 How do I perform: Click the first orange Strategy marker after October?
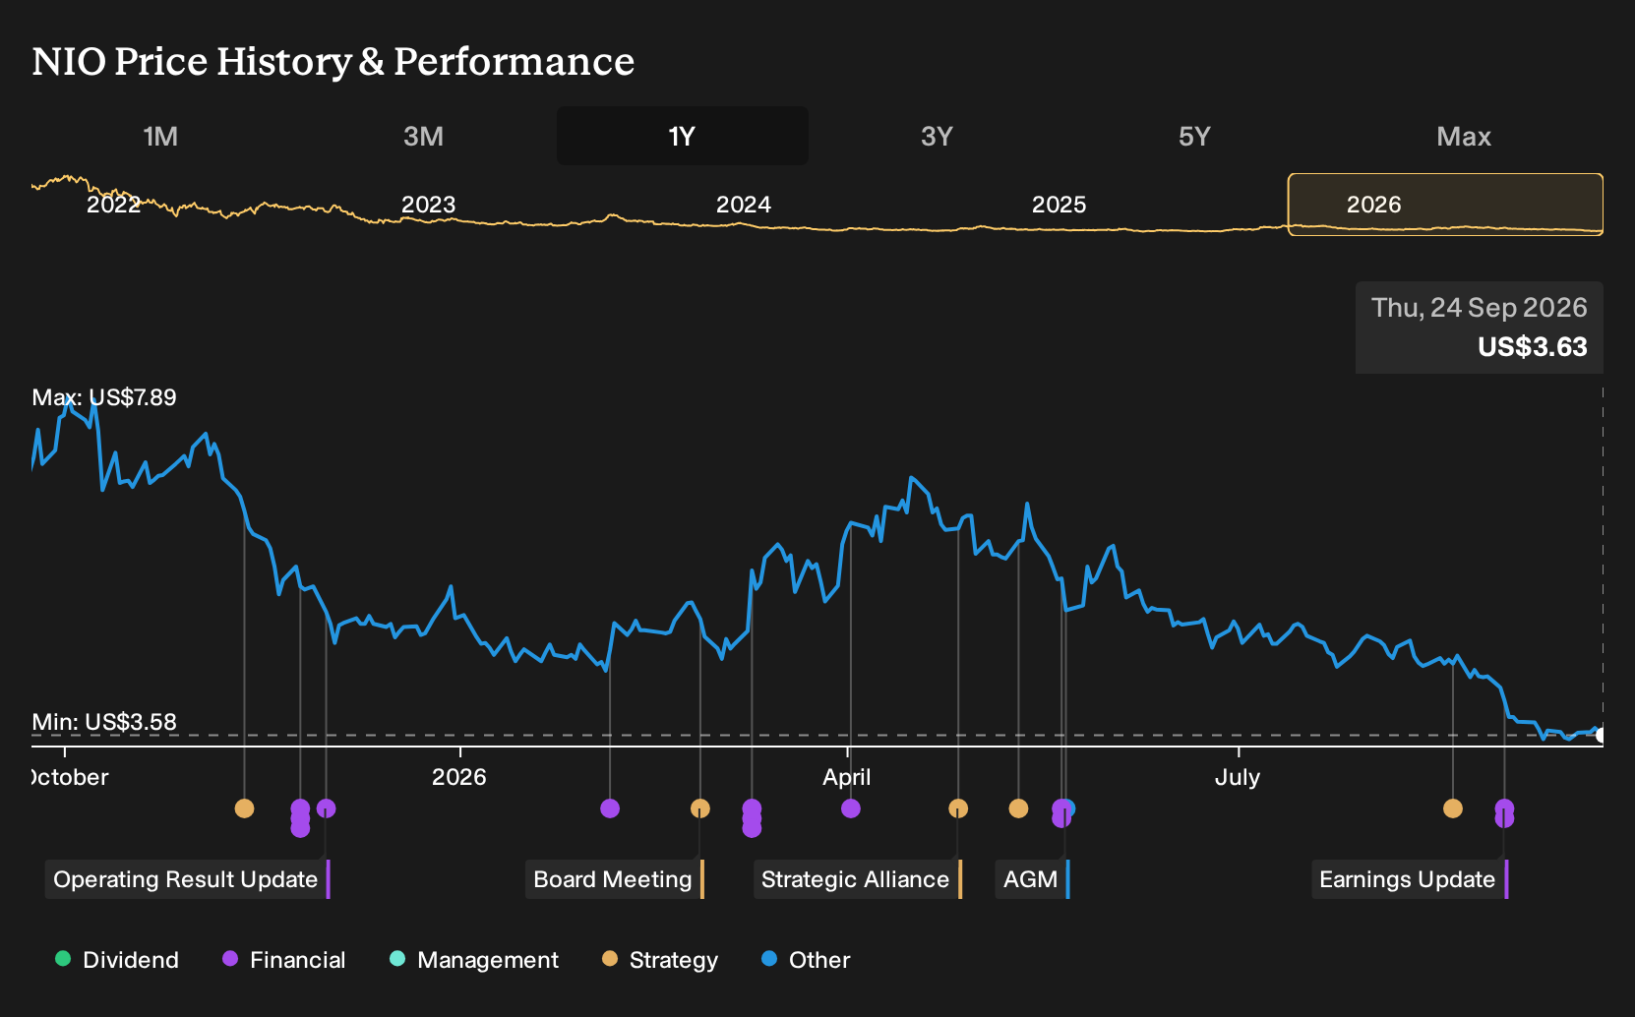[x=244, y=808]
